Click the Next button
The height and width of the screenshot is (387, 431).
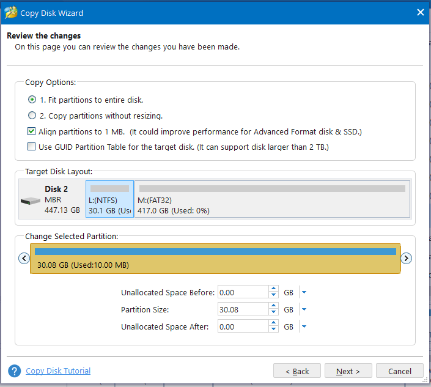(x=348, y=371)
